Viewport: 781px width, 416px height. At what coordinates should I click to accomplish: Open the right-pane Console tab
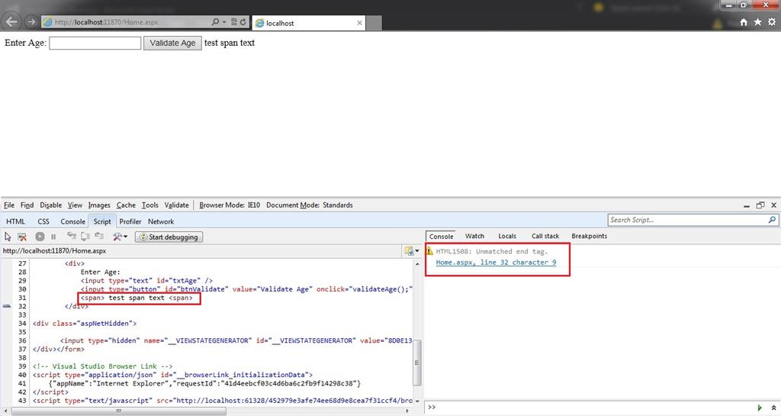(x=442, y=236)
